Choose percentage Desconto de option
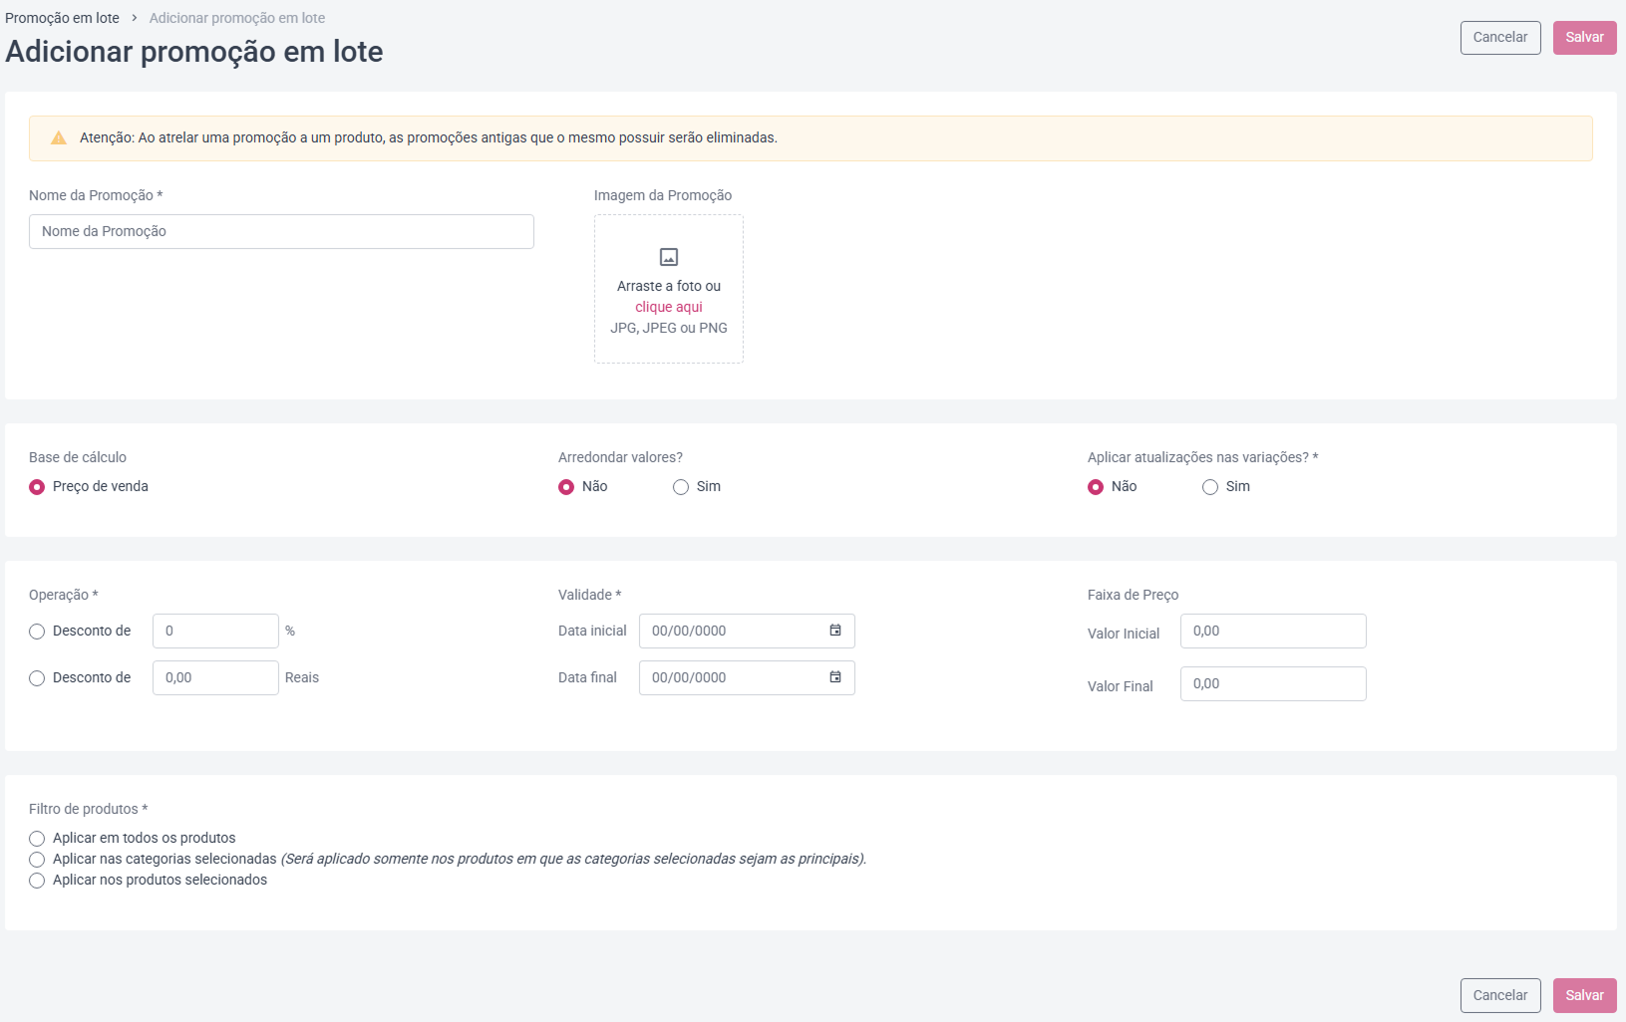The image size is (1626, 1022). tap(37, 632)
